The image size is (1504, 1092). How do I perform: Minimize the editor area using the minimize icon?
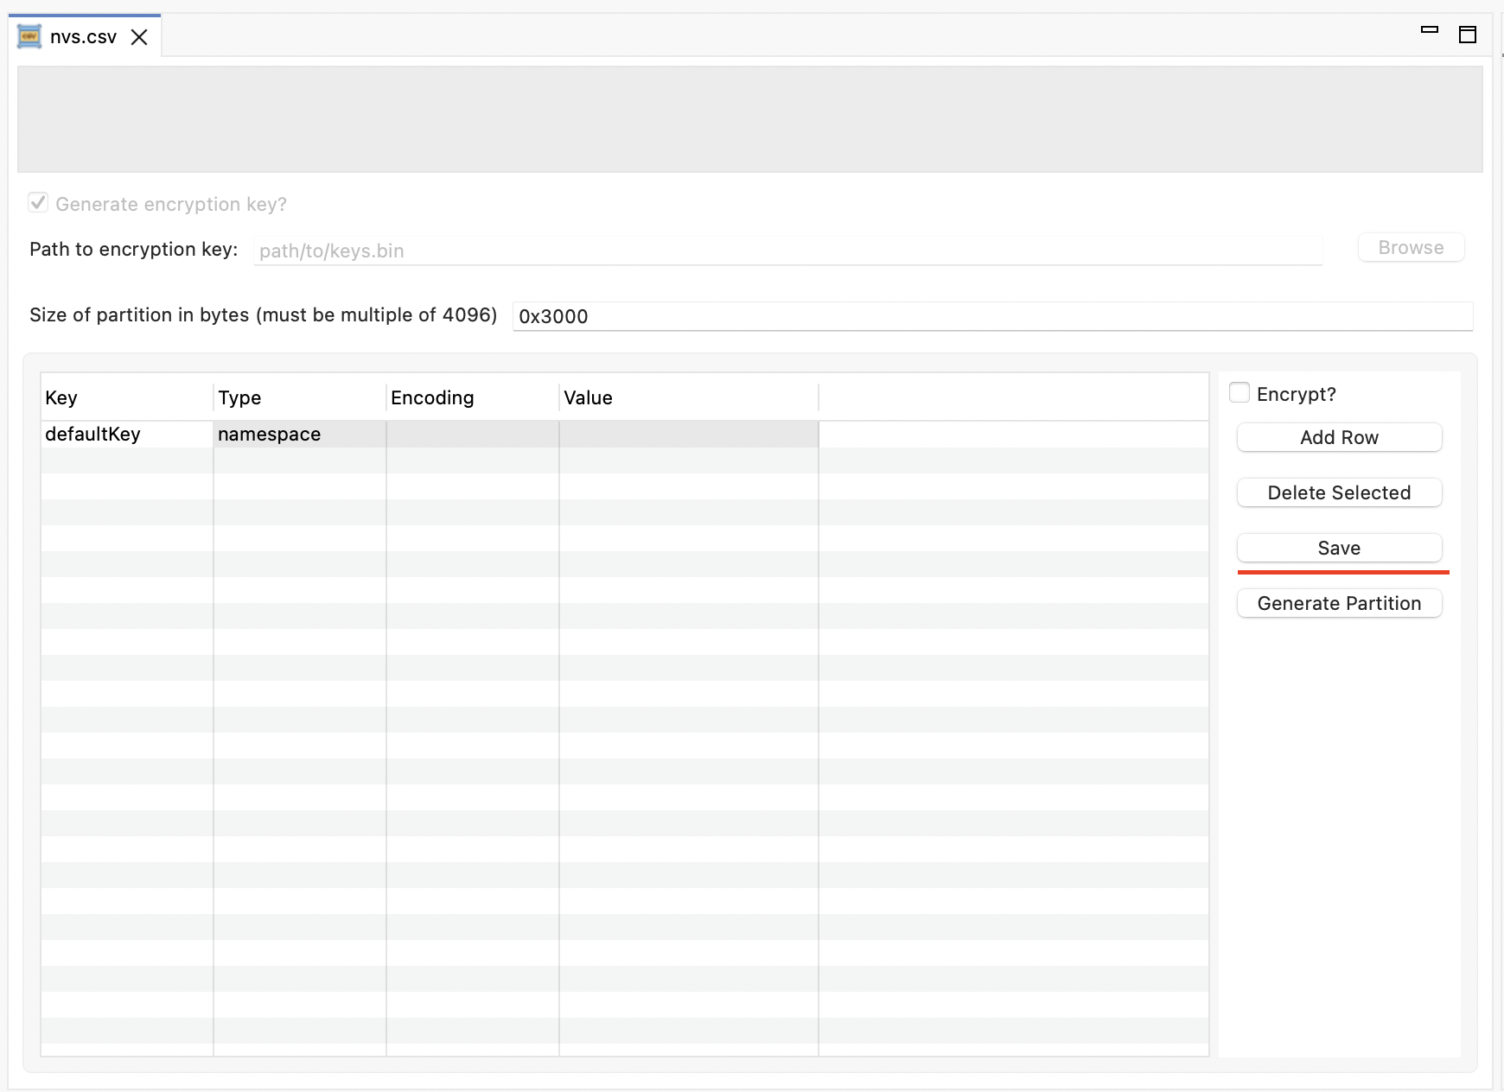1430,29
